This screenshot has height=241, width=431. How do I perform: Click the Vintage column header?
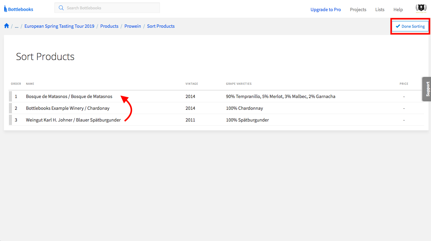click(192, 84)
